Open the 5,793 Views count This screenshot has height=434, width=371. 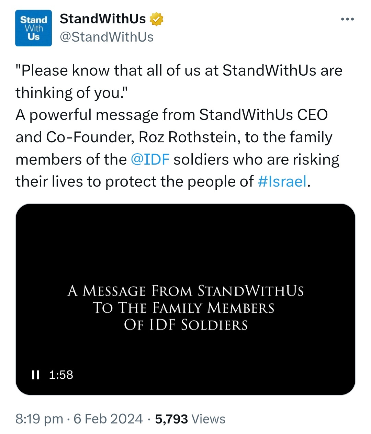190,419
